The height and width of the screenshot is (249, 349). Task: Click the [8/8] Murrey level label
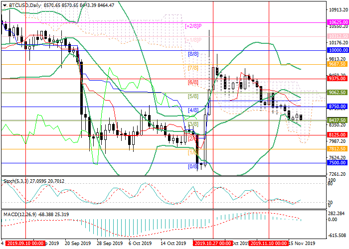[x=193, y=54]
